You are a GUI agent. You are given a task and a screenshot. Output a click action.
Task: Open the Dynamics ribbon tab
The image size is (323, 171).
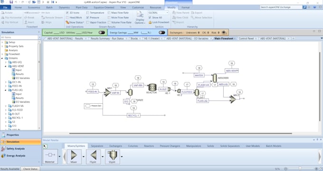[x=64, y=8]
